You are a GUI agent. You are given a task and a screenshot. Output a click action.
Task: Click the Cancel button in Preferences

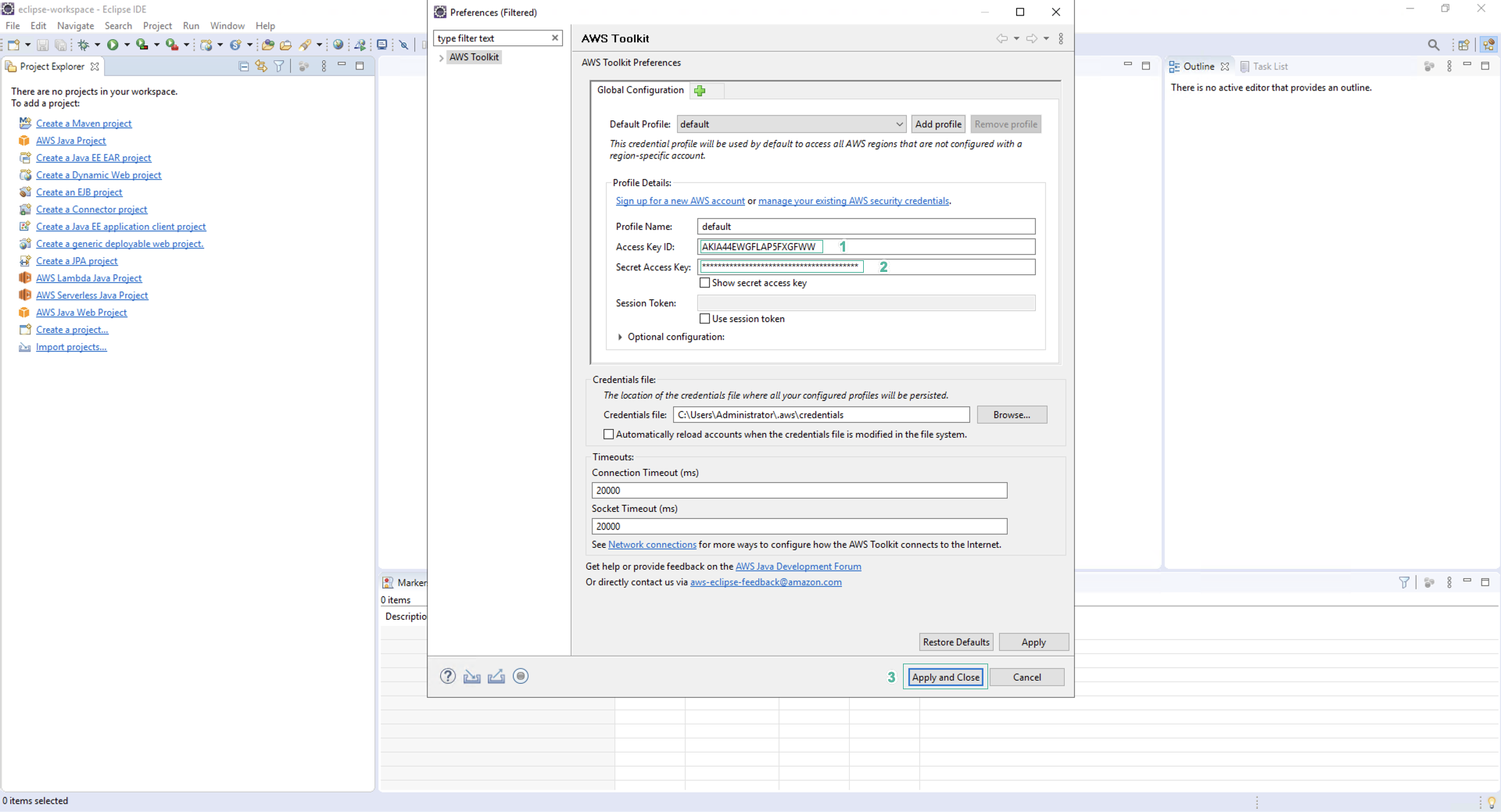click(x=1026, y=678)
